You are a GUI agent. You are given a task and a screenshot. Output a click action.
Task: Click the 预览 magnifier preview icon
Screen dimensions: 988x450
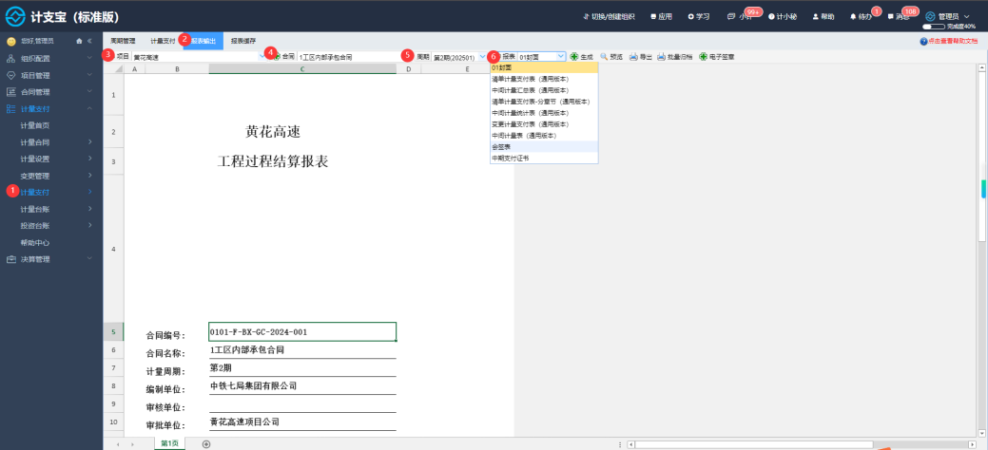point(604,57)
